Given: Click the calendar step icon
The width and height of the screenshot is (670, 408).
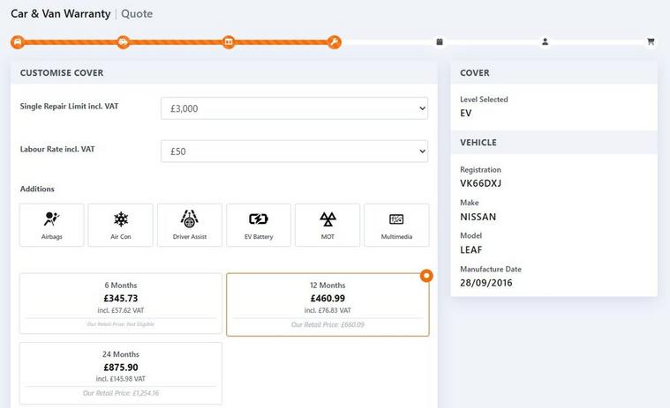Looking at the screenshot, I should tap(440, 41).
